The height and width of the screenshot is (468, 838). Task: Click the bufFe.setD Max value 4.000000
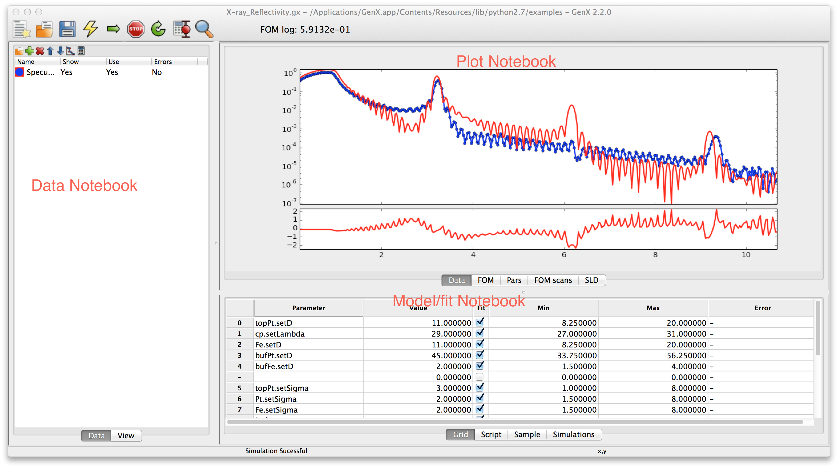coord(653,366)
